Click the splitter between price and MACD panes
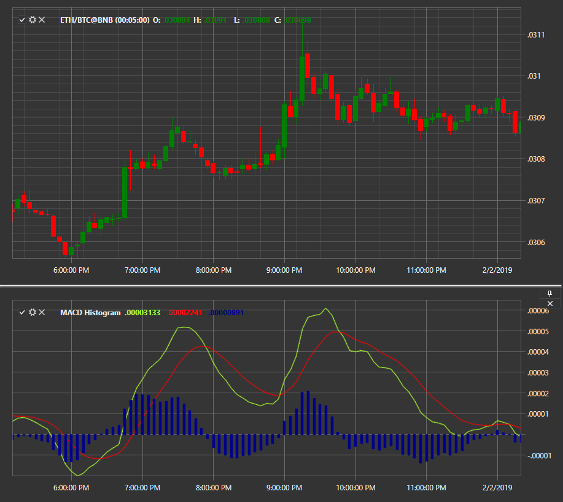The image size is (563, 502). pyautogui.click(x=281, y=286)
